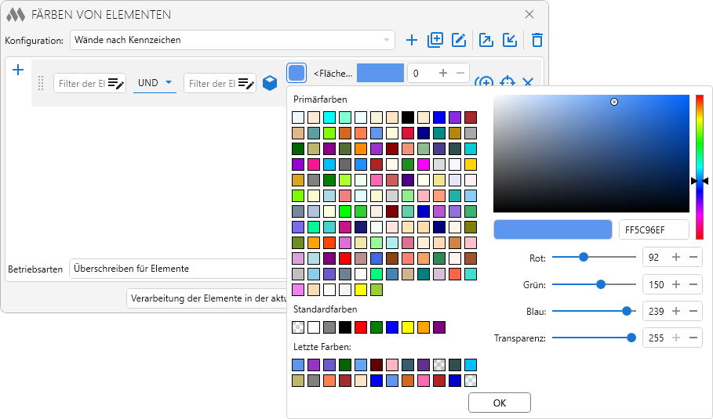Decrease the Blau value with minus
The image size is (713, 419).
pyautogui.click(x=693, y=311)
